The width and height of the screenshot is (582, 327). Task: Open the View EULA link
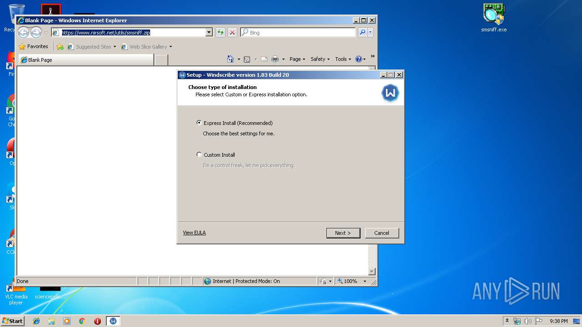194,233
